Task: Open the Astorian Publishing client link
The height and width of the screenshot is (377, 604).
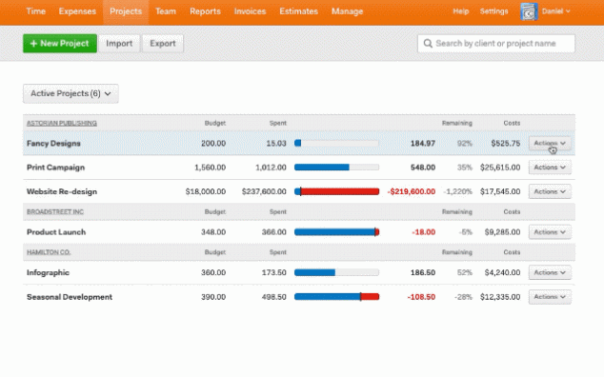Action: (62, 123)
